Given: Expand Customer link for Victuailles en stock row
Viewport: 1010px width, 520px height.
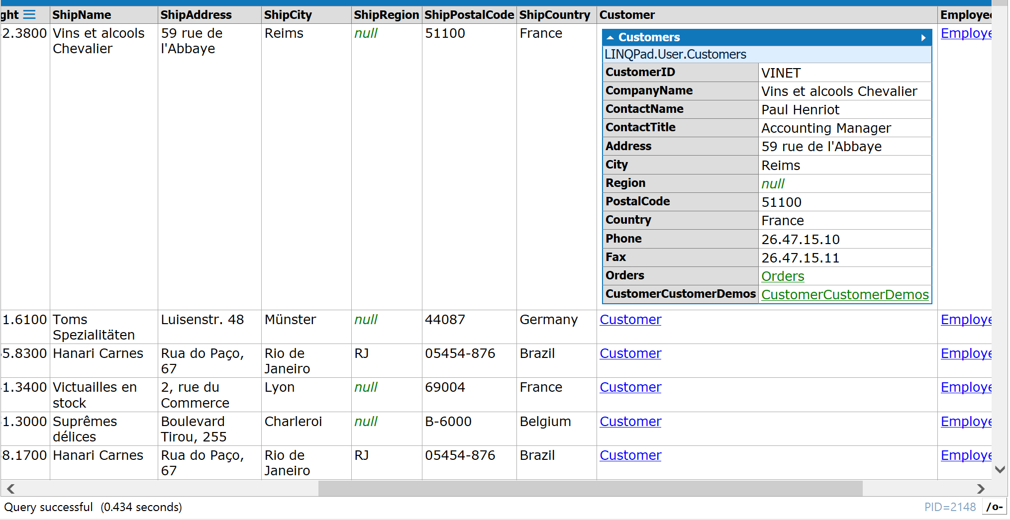Looking at the screenshot, I should click(630, 387).
